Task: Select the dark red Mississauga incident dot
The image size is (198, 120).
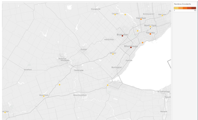Action: coord(131,47)
